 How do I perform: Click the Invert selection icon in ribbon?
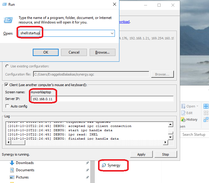point(206,119)
